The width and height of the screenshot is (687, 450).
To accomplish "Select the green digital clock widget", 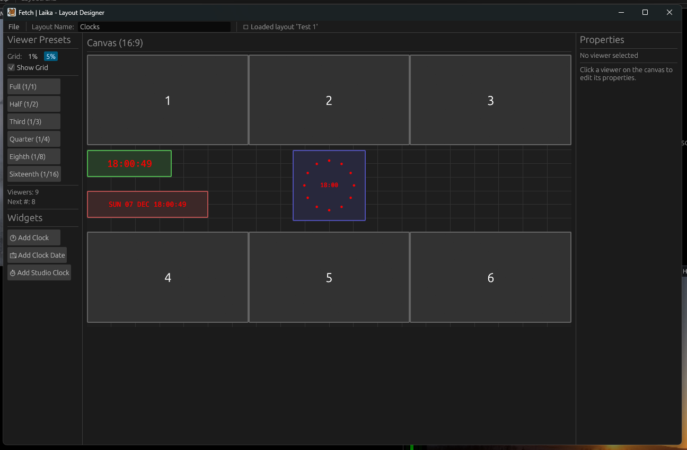I will [x=129, y=163].
